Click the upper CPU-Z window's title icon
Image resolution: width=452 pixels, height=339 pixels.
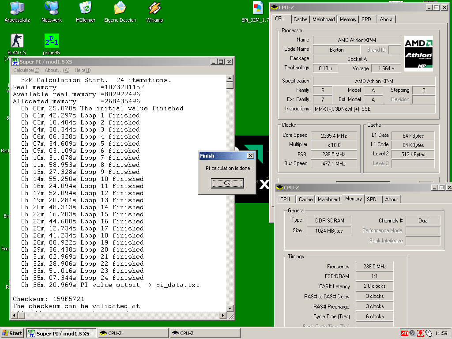pyautogui.click(x=275, y=8)
